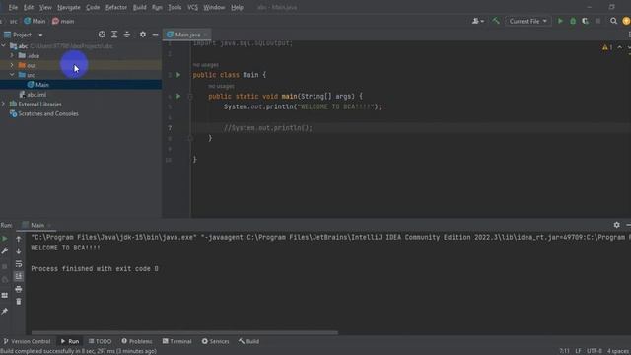
Task: Open the VCS menu
Action: tap(193, 7)
